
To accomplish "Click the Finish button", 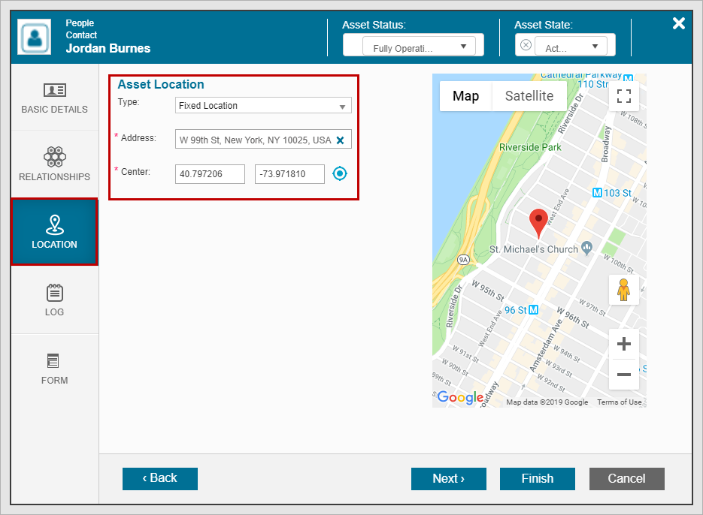I will (538, 479).
